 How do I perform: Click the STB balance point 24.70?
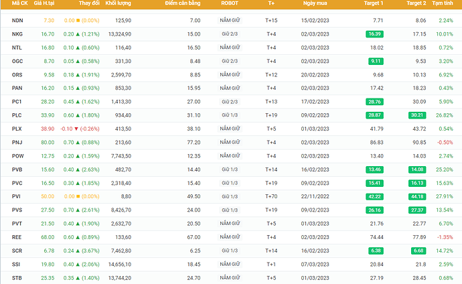pyautogui.click(x=194, y=278)
